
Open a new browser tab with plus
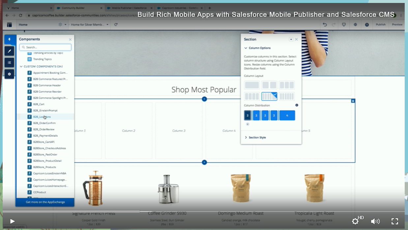pos(210,8)
